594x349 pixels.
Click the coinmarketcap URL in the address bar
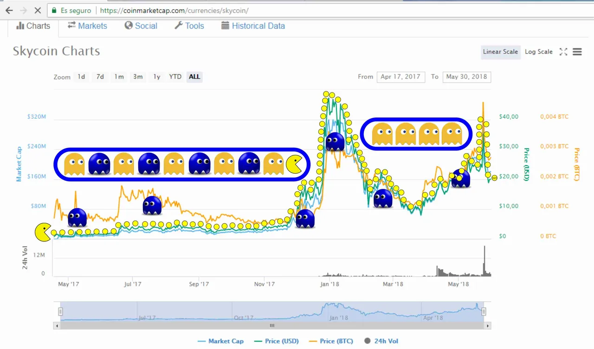point(174,10)
